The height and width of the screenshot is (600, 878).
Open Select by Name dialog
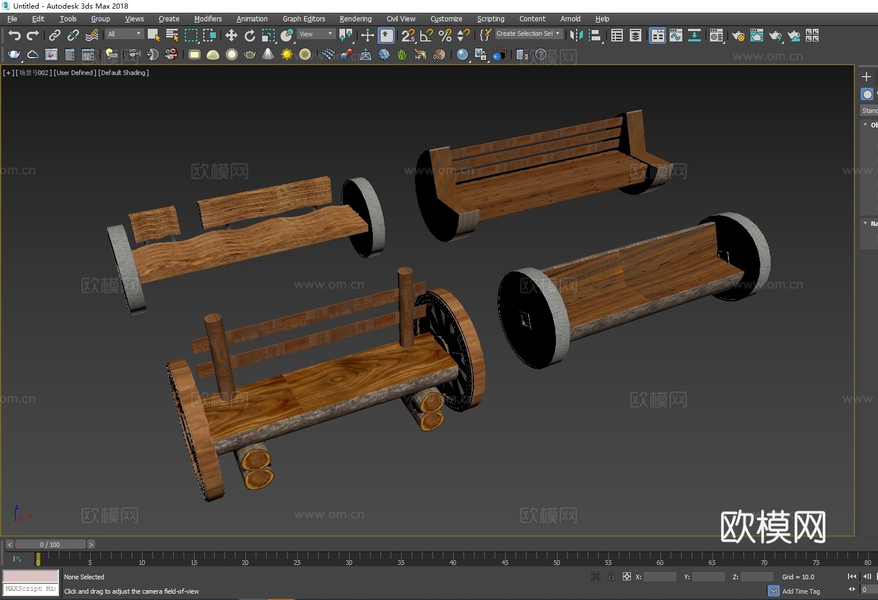click(x=172, y=36)
